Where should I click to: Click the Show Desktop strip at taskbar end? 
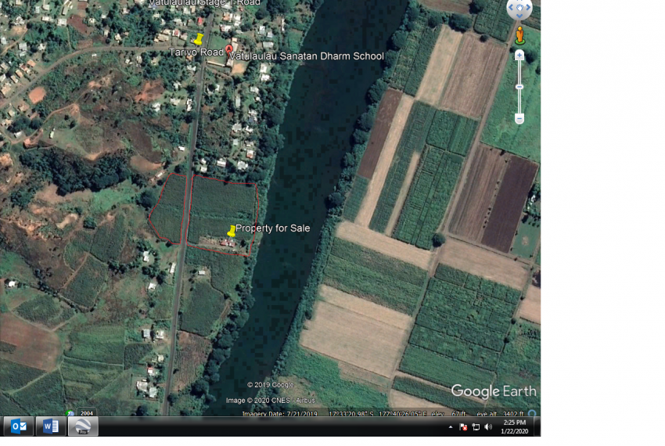(x=537, y=426)
